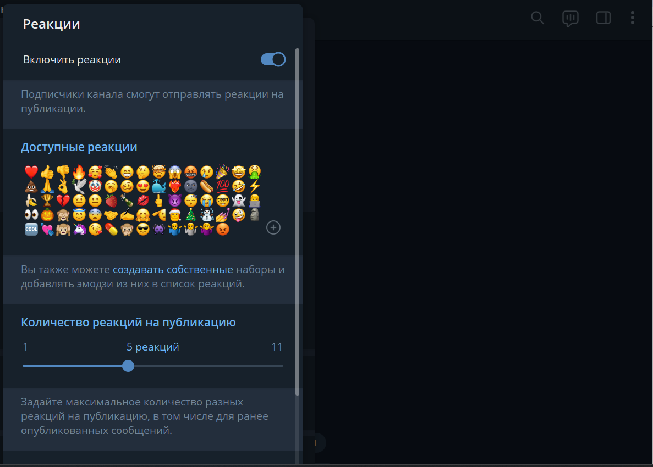The width and height of the screenshot is (653, 467).
Task: Select the jack-o-lantern pumpkin reaction emoji
Action: (x=47, y=215)
